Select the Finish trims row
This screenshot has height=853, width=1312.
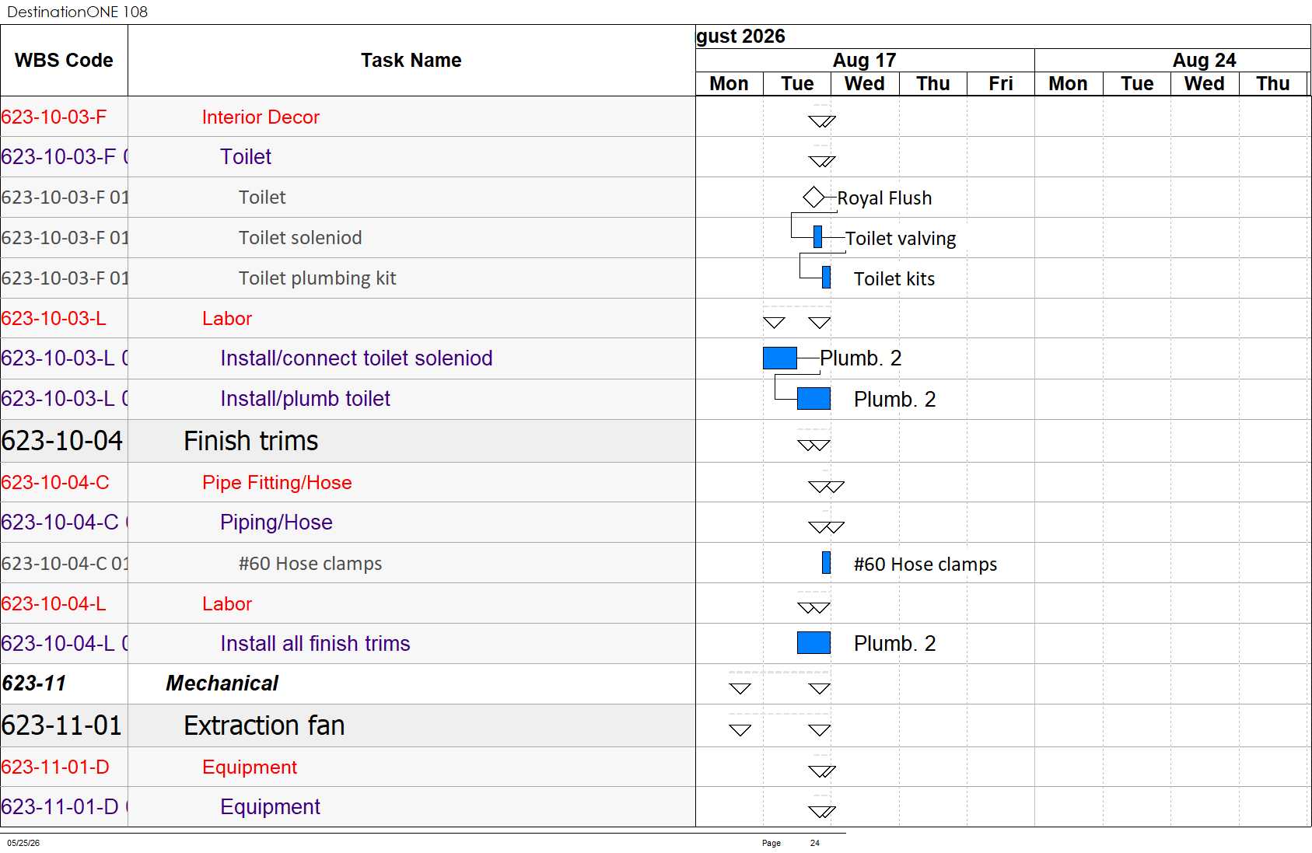click(348, 441)
